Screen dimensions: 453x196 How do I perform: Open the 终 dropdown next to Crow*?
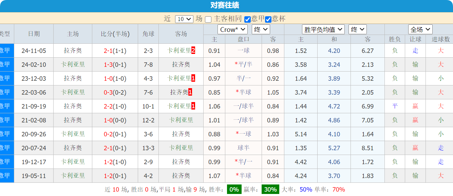pos(261,29)
